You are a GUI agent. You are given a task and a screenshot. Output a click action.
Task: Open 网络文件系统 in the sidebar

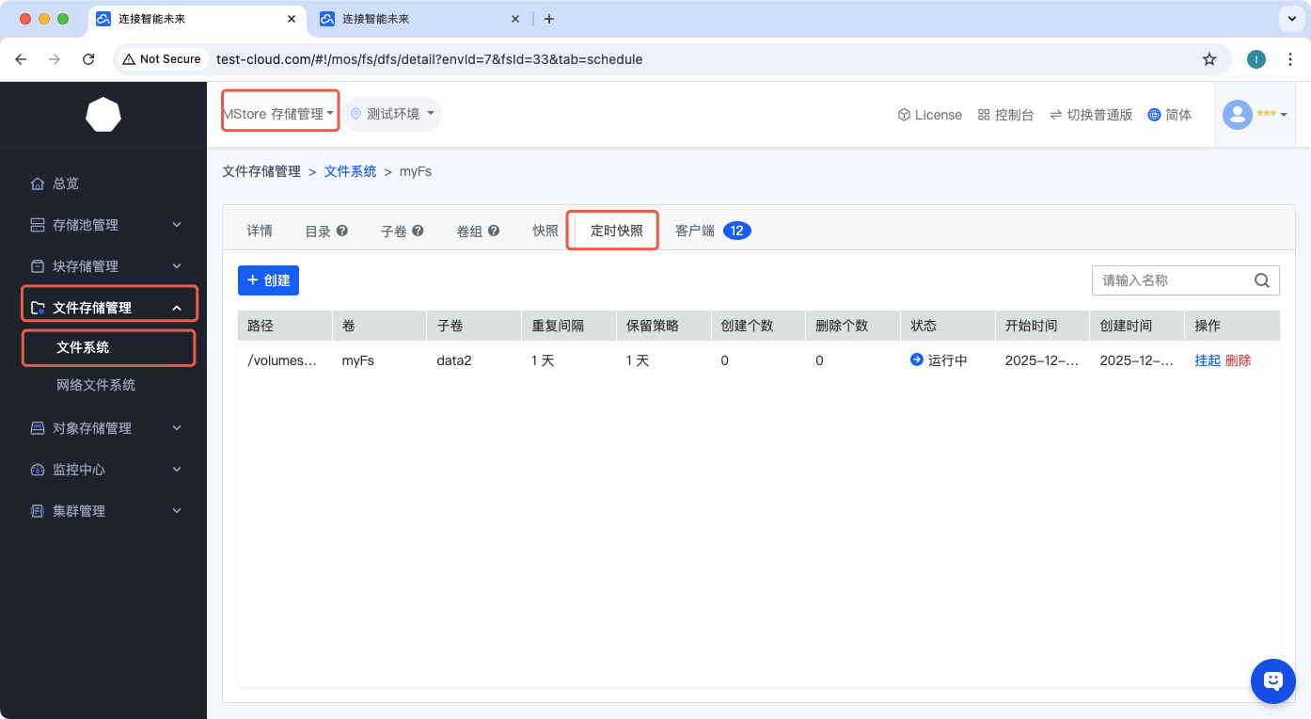[x=96, y=385]
